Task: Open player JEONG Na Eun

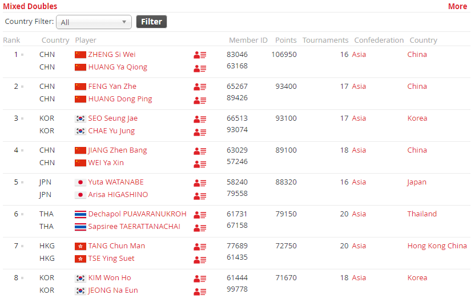Action: tap(112, 290)
